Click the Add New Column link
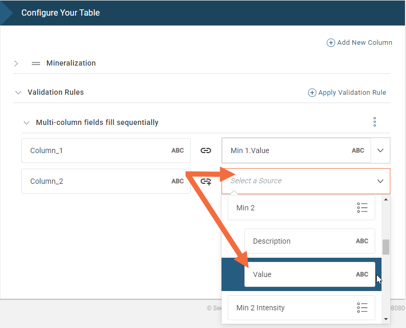Image resolution: width=406 pixels, height=328 pixels. (x=364, y=43)
